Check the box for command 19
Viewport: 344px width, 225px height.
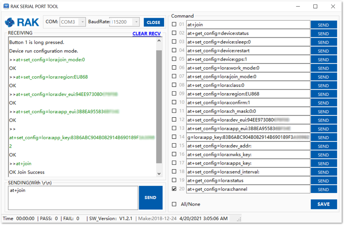click(x=174, y=180)
